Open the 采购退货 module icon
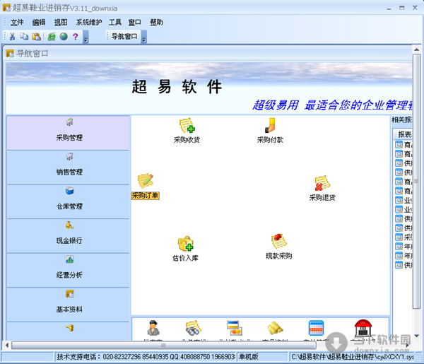The width and height of the screenshot is (424, 364). (x=322, y=188)
